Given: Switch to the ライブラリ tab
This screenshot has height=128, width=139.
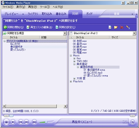Looking at the screenshot, I should click(x=33, y=14).
